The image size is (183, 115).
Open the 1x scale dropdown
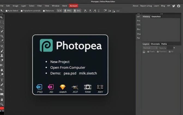59,11
